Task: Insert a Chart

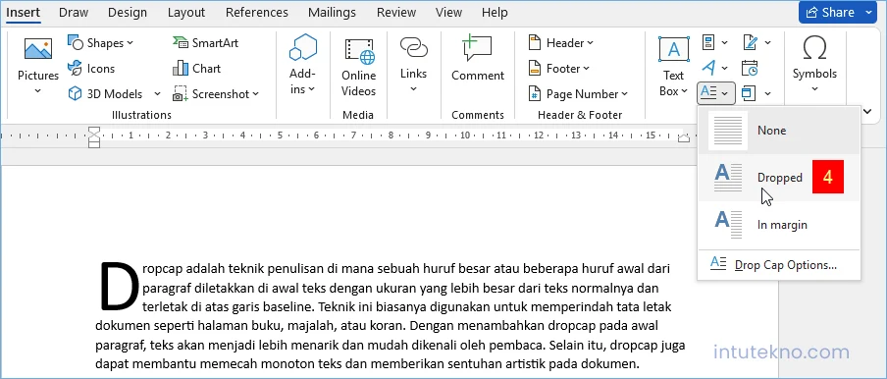Action: [197, 69]
